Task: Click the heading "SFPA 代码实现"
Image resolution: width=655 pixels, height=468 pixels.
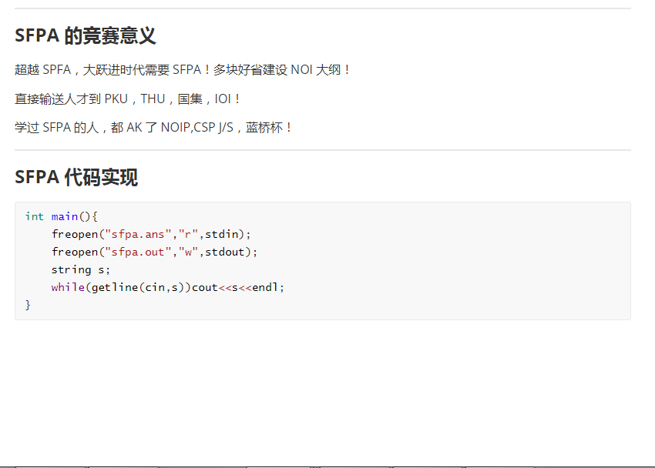Action: pos(76,177)
